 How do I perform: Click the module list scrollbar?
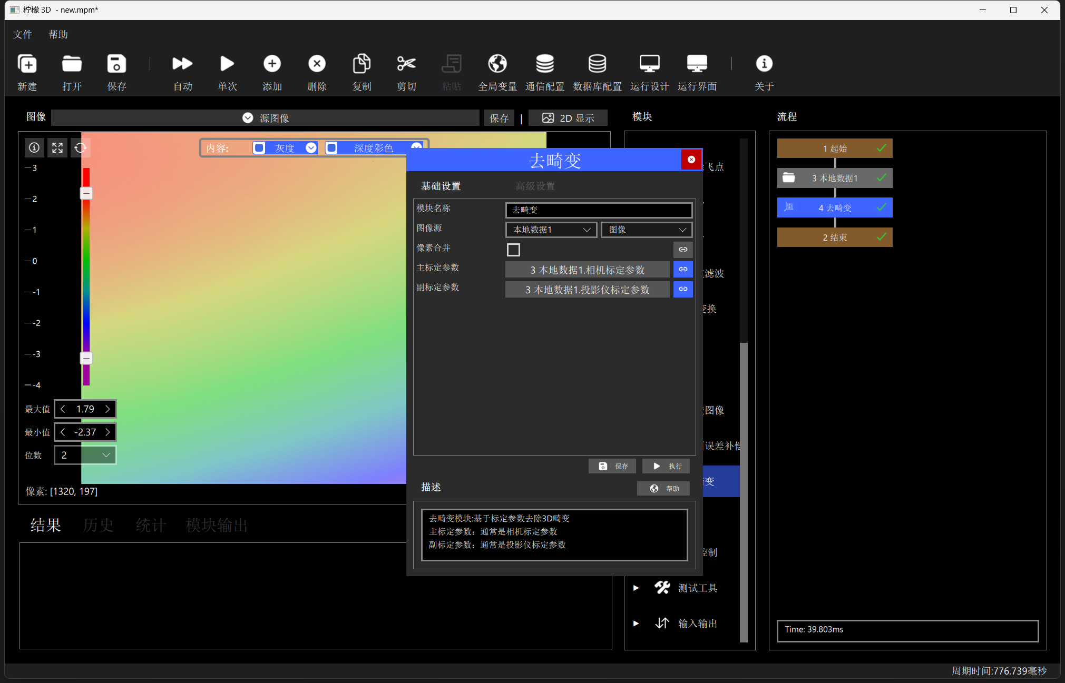744,492
